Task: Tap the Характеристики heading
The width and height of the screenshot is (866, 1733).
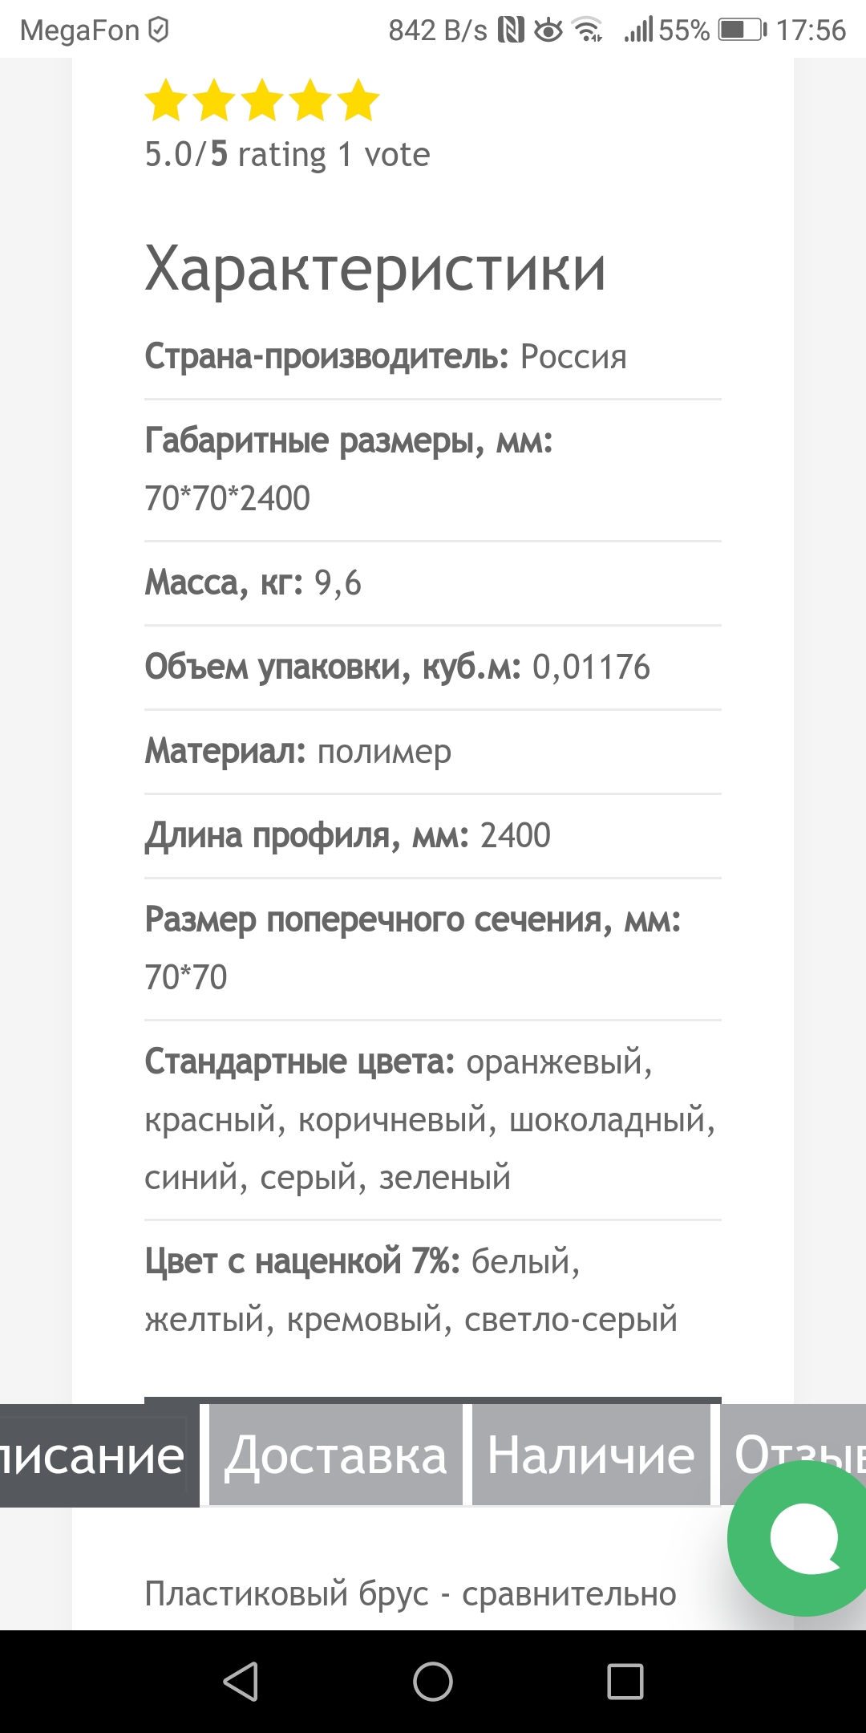Action: [x=375, y=268]
